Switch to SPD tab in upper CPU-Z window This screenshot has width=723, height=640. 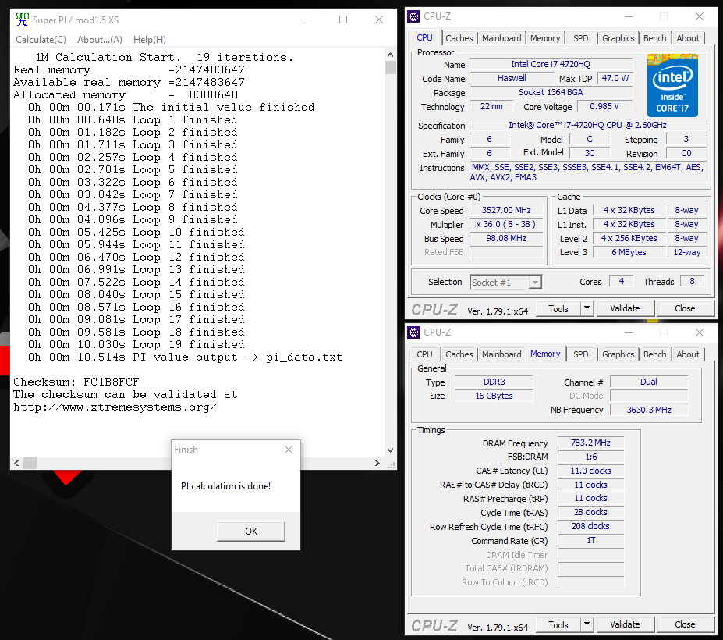pos(581,38)
